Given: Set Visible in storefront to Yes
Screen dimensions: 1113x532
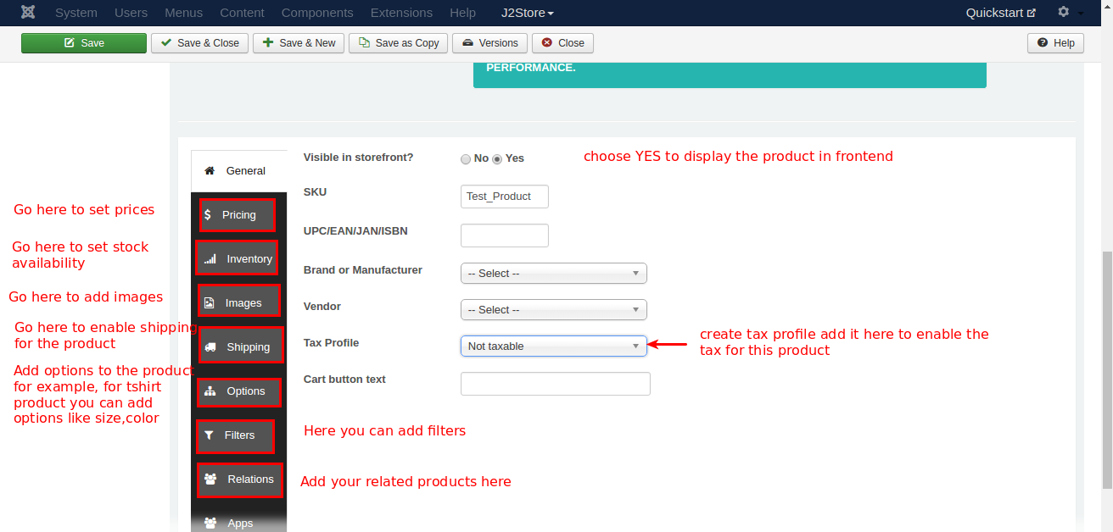Looking at the screenshot, I should [x=498, y=159].
